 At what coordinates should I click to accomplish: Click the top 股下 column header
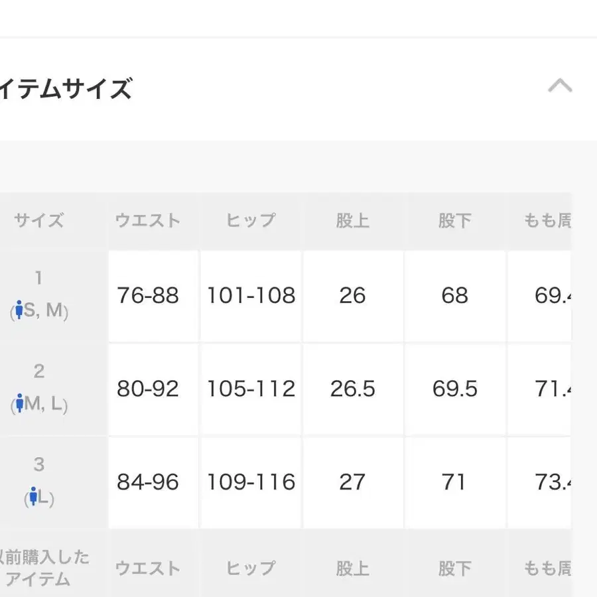tap(454, 220)
